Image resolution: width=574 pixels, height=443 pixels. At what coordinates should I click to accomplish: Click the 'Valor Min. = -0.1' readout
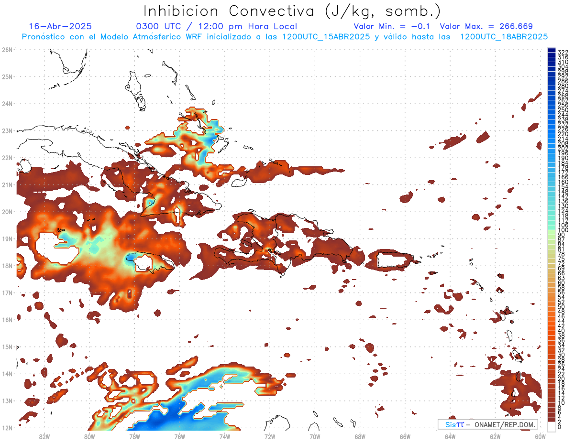(392, 26)
